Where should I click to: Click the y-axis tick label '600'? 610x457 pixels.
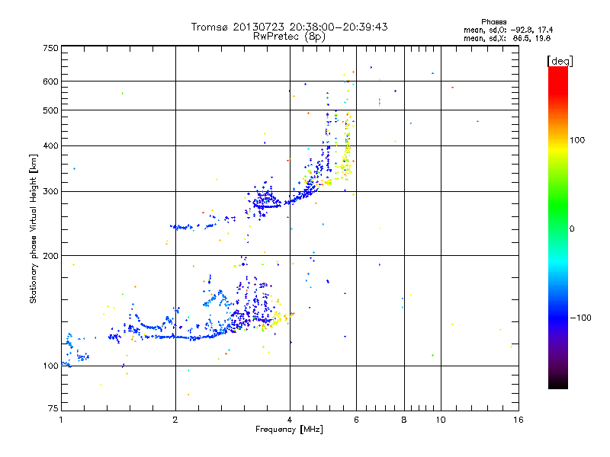pyautogui.click(x=50, y=81)
